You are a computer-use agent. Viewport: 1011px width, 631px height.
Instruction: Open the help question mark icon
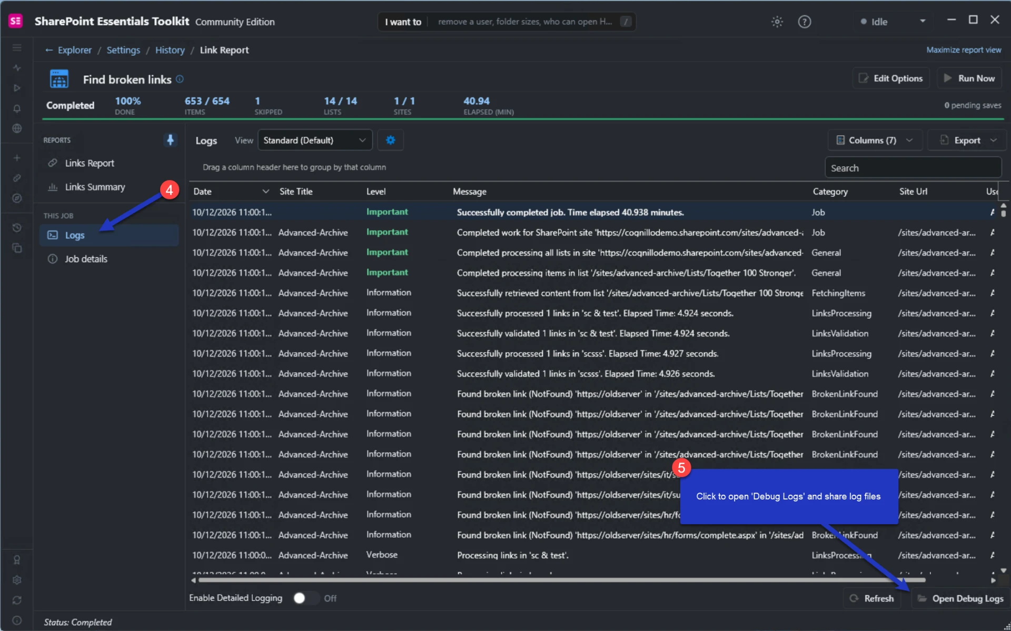(805, 22)
